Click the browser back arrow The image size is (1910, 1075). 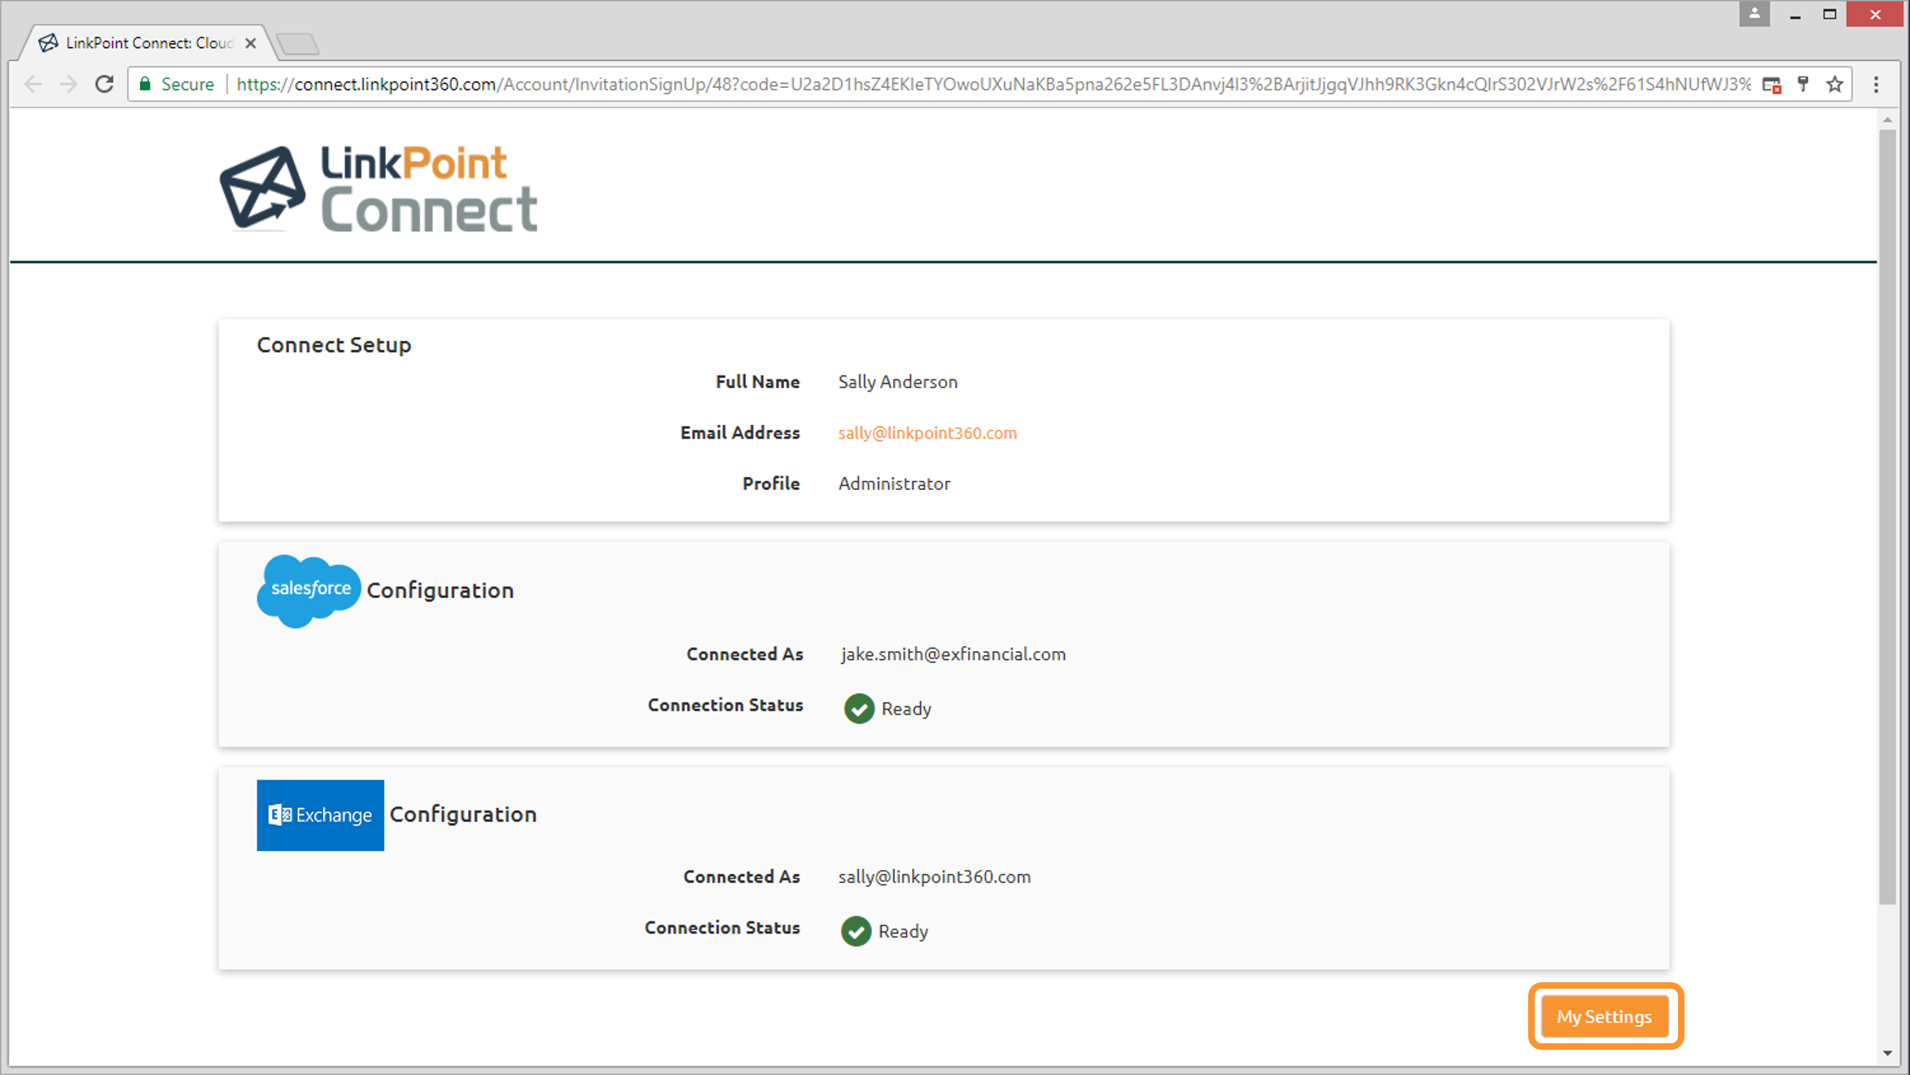(33, 84)
